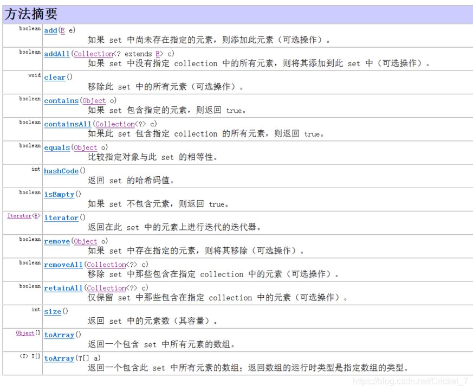
Task: Open the clear method link
Action: point(55,78)
